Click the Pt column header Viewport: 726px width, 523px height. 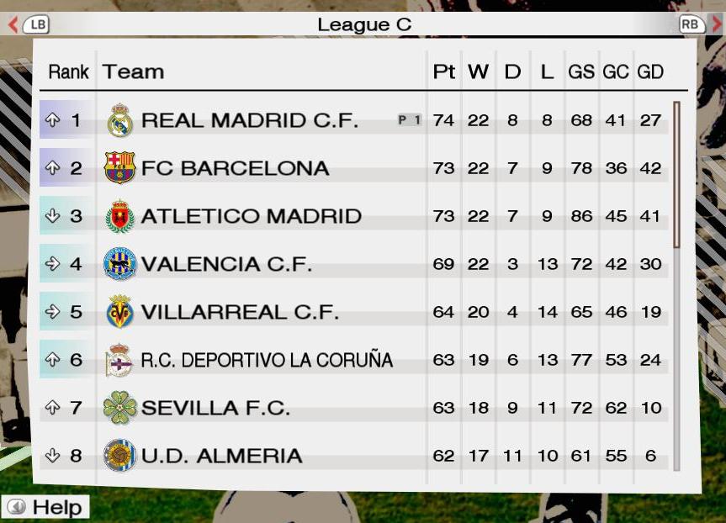point(443,71)
